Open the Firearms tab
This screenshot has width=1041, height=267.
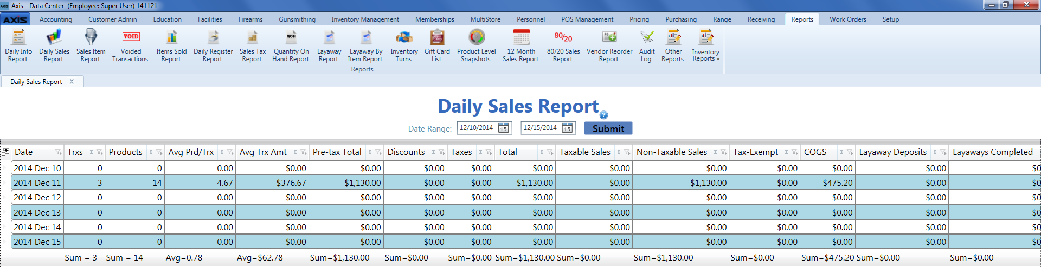pos(250,19)
